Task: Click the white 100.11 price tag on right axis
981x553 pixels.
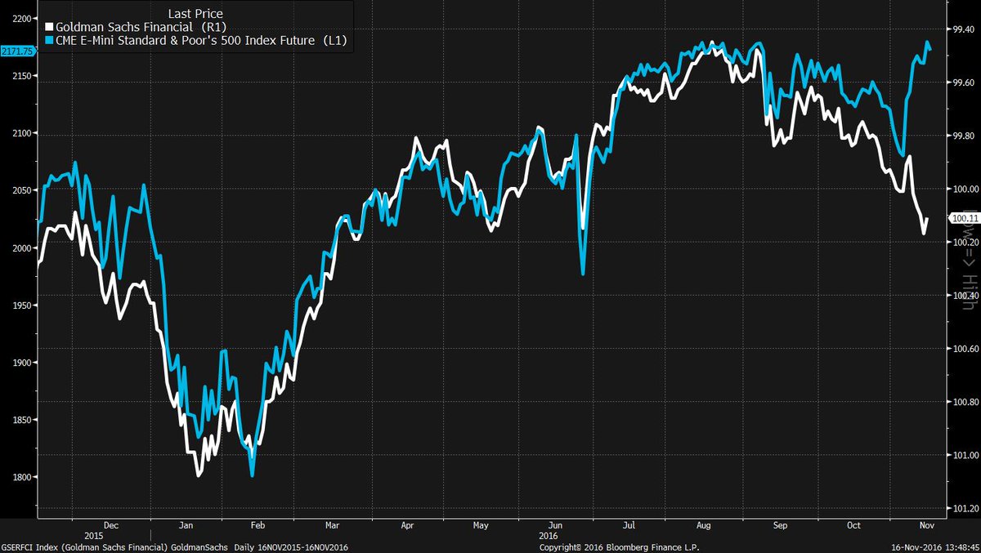Action: [962, 218]
